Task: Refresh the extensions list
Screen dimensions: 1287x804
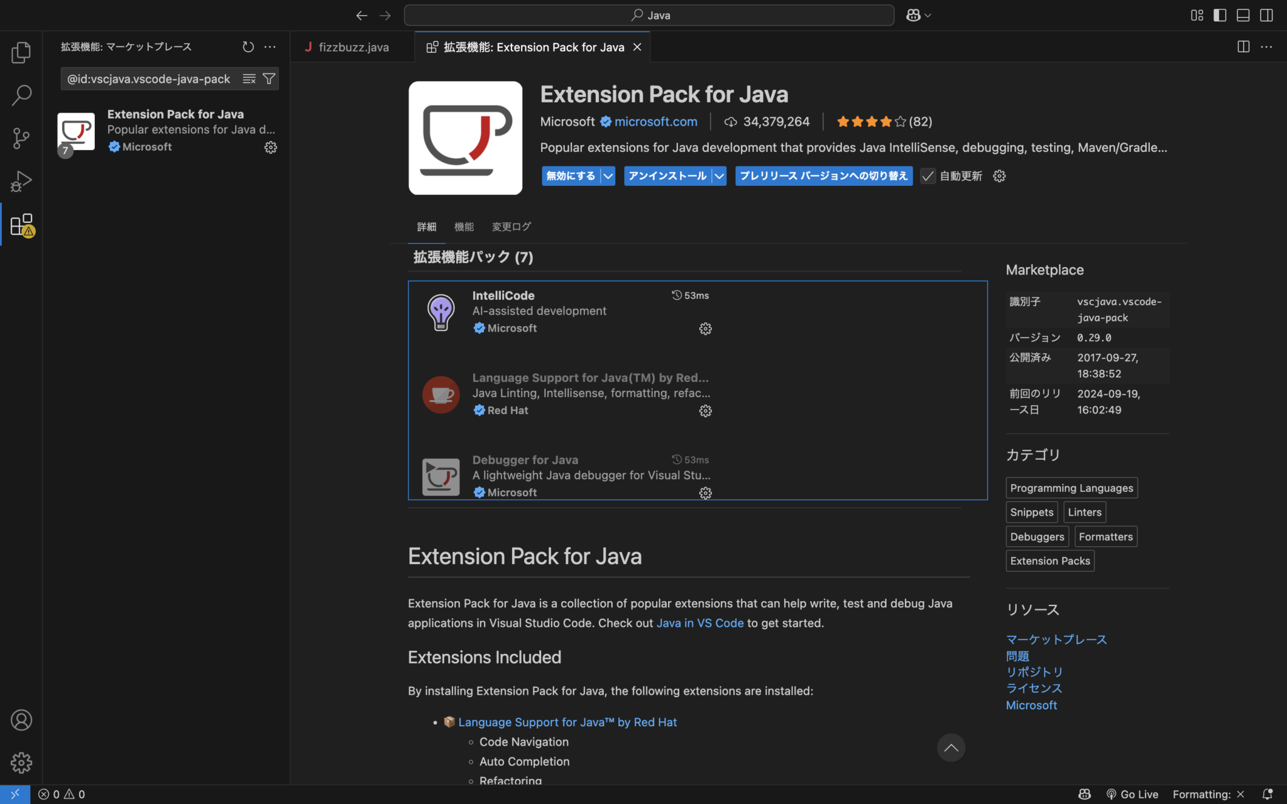Action: point(248,46)
